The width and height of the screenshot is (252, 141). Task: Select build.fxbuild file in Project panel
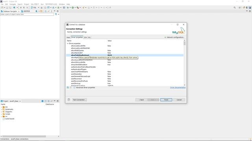pyautogui.click(x=9, y=119)
